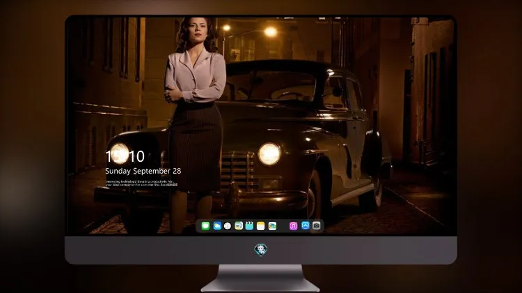
Task: Click the Sunday September 28 date text
Action: pyautogui.click(x=143, y=171)
